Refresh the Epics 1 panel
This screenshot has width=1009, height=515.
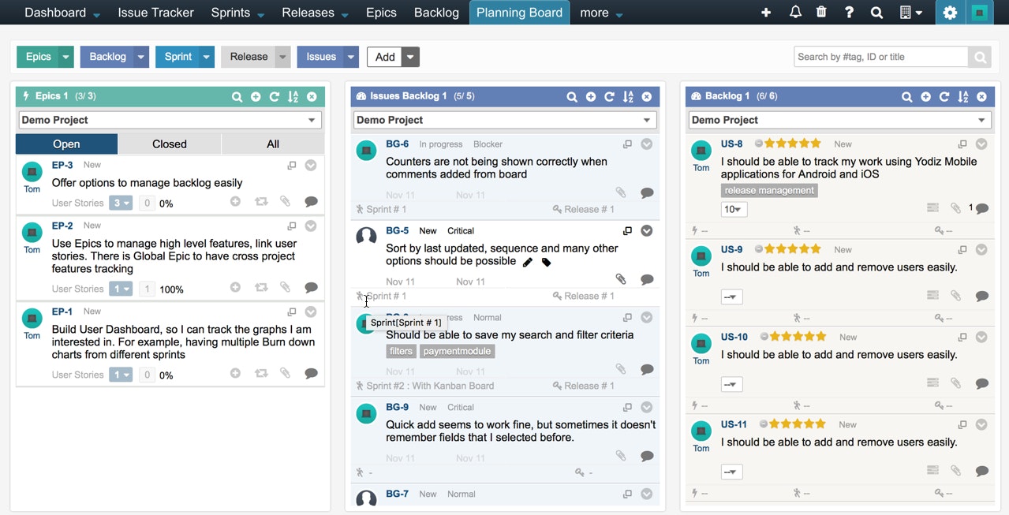275,96
